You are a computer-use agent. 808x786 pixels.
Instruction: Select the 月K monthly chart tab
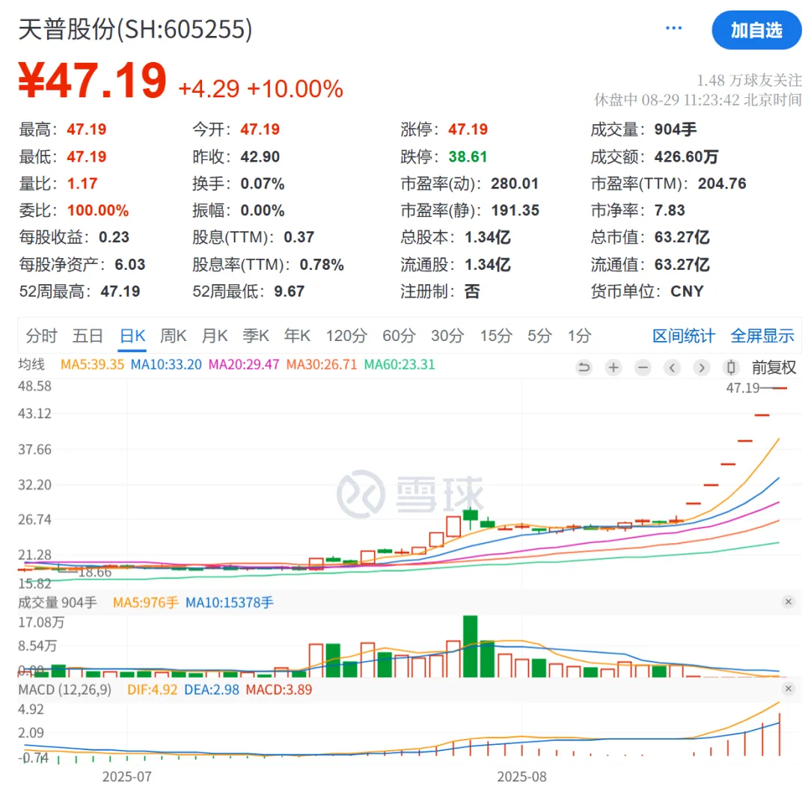point(214,336)
